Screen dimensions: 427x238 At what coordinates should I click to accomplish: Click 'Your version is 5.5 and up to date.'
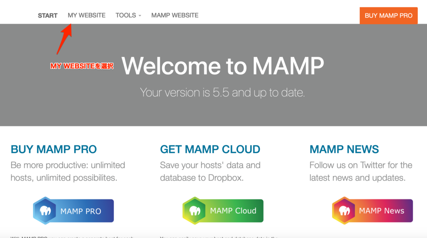pyautogui.click(x=222, y=93)
